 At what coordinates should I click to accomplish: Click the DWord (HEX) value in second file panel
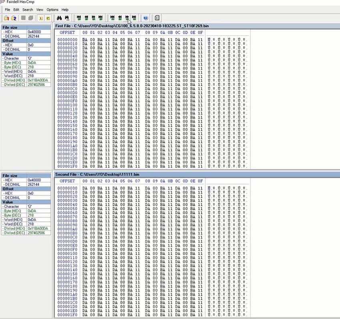[x=39, y=229]
